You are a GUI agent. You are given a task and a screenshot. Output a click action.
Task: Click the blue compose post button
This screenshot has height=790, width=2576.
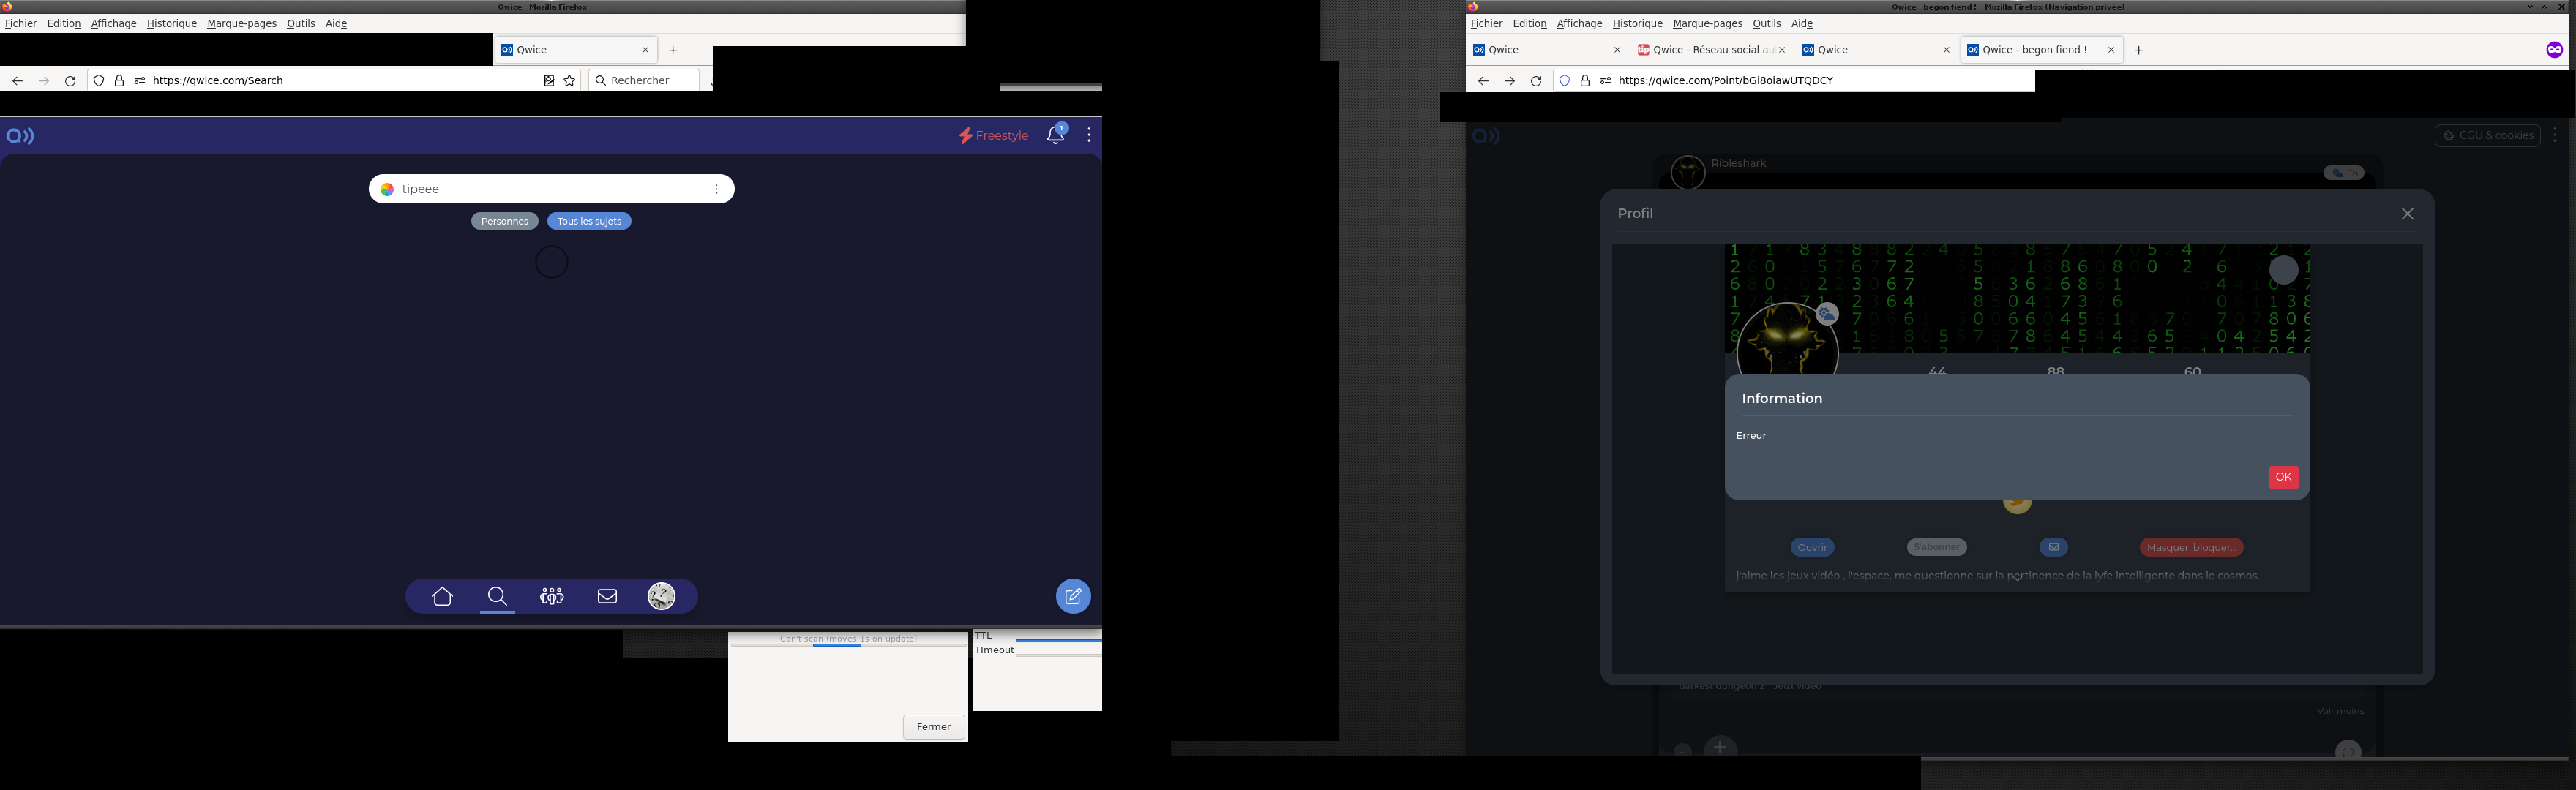pos(1073,597)
